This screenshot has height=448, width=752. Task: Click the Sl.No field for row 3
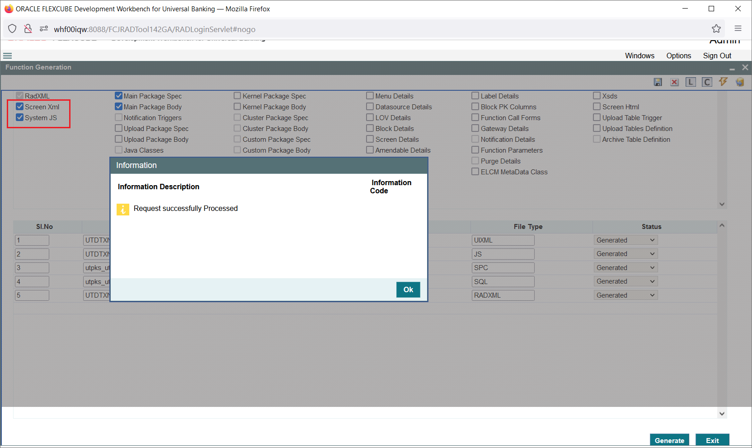[32, 268]
